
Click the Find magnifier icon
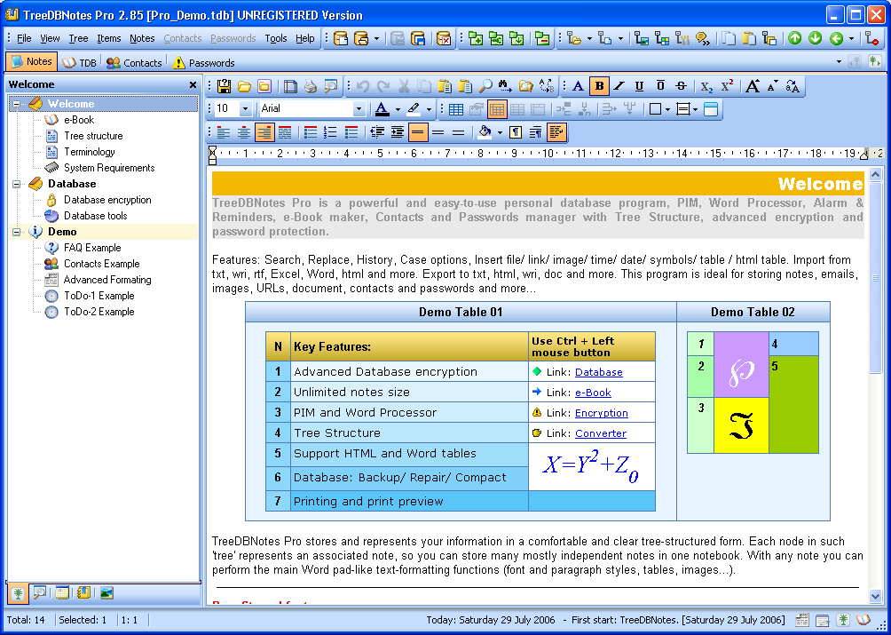[x=485, y=86]
